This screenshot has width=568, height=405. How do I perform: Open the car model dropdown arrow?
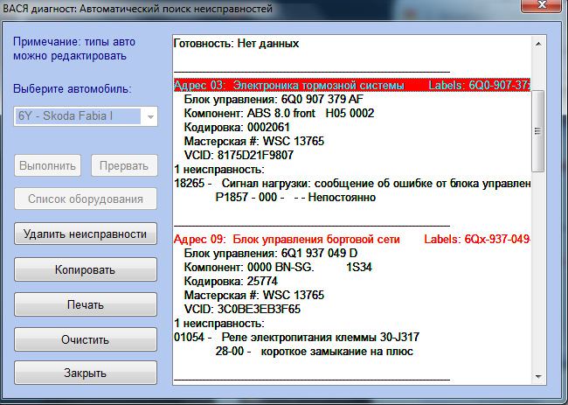(x=150, y=116)
